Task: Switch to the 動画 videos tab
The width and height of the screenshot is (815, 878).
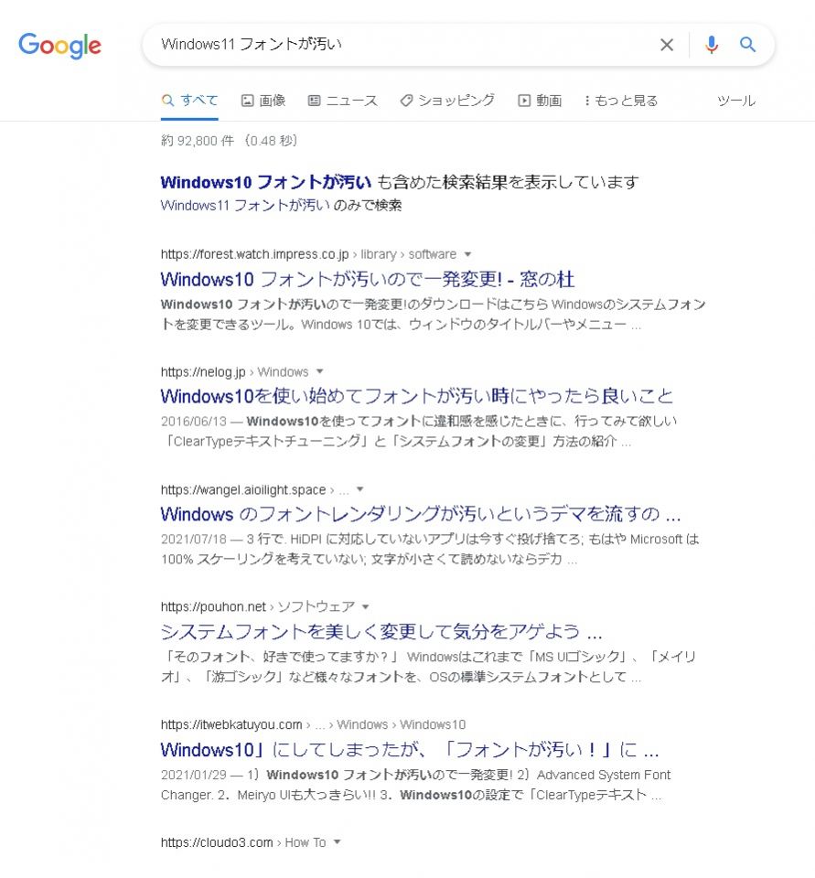Action: coord(540,101)
